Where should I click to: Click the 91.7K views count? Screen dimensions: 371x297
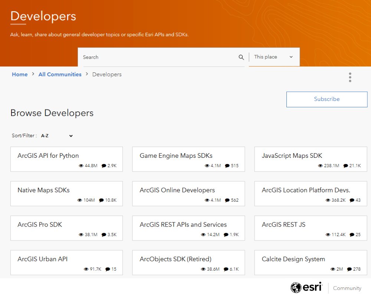click(x=95, y=269)
